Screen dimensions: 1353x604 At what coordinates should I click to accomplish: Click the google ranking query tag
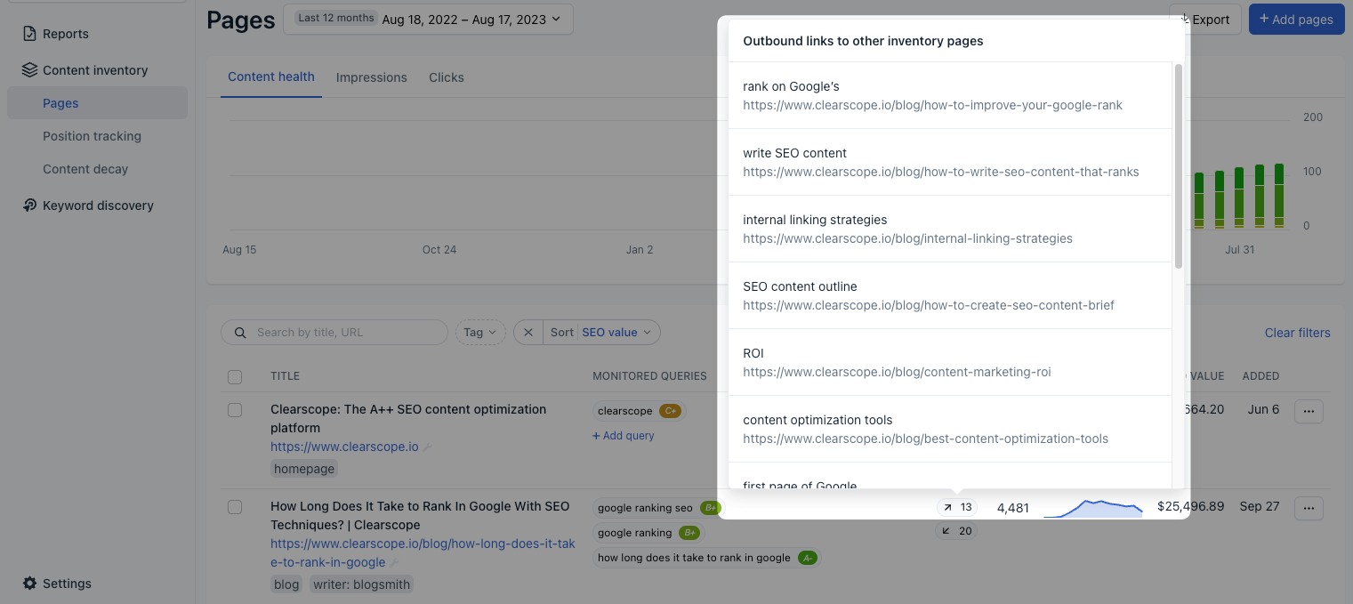point(648,533)
